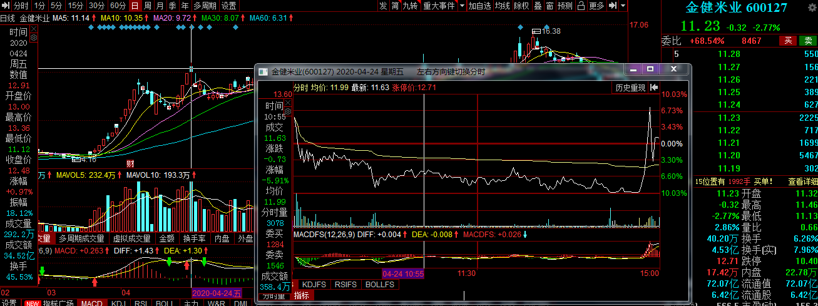Click the green MACD signal arrow near 03
This screenshot has width=818, height=306.
tap(43, 270)
